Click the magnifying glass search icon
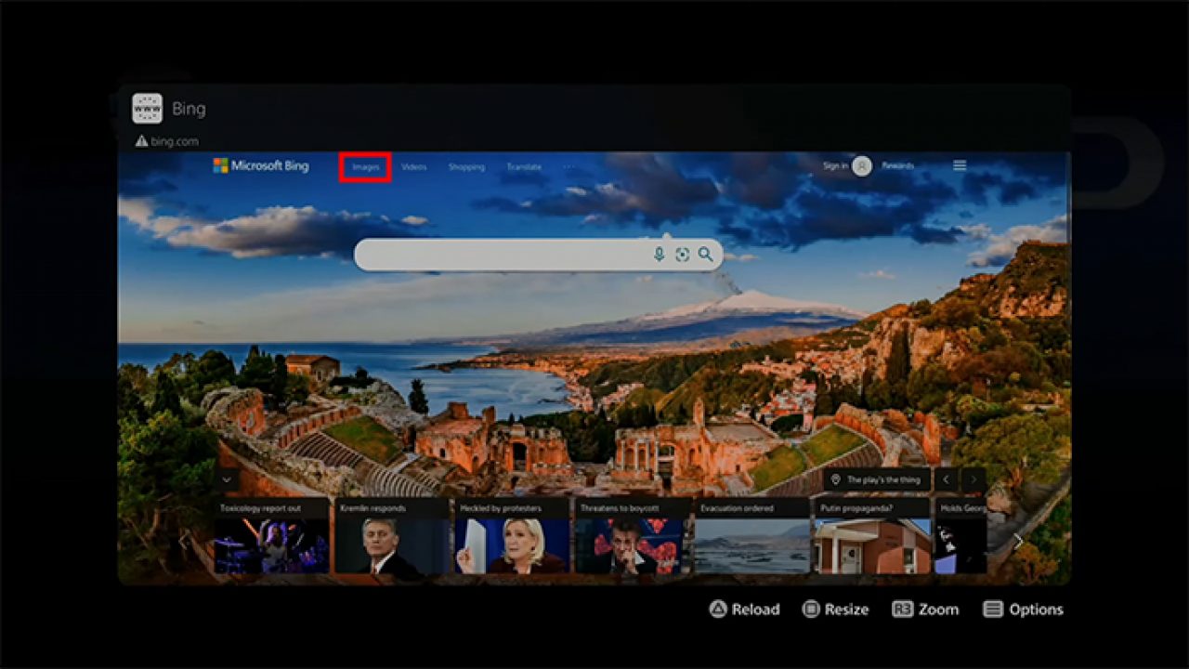 [706, 254]
